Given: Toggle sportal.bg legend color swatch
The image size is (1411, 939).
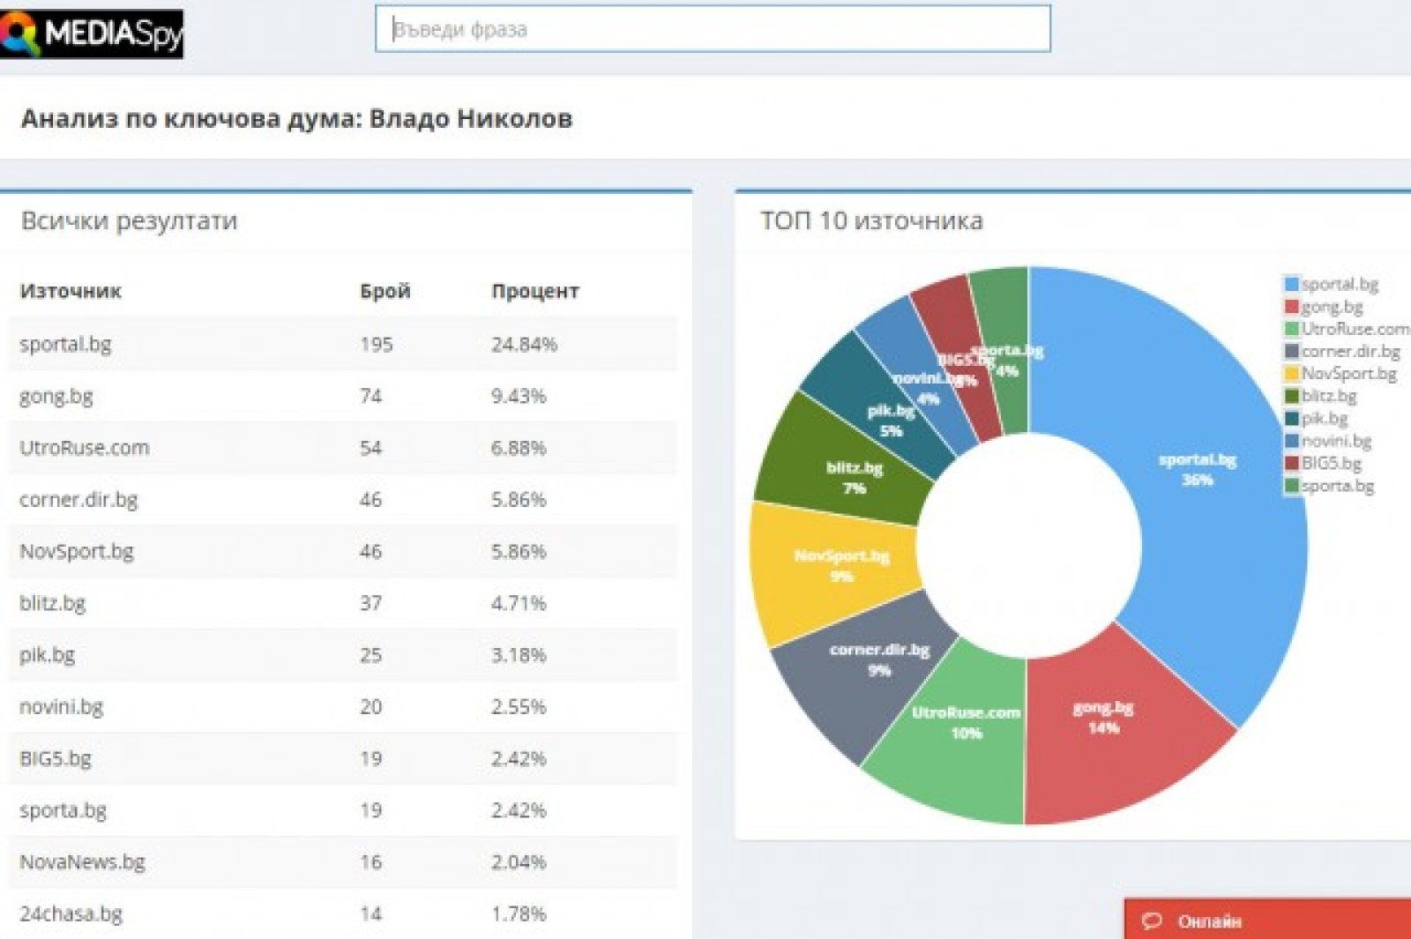Looking at the screenshot, I should (1292, 284).
